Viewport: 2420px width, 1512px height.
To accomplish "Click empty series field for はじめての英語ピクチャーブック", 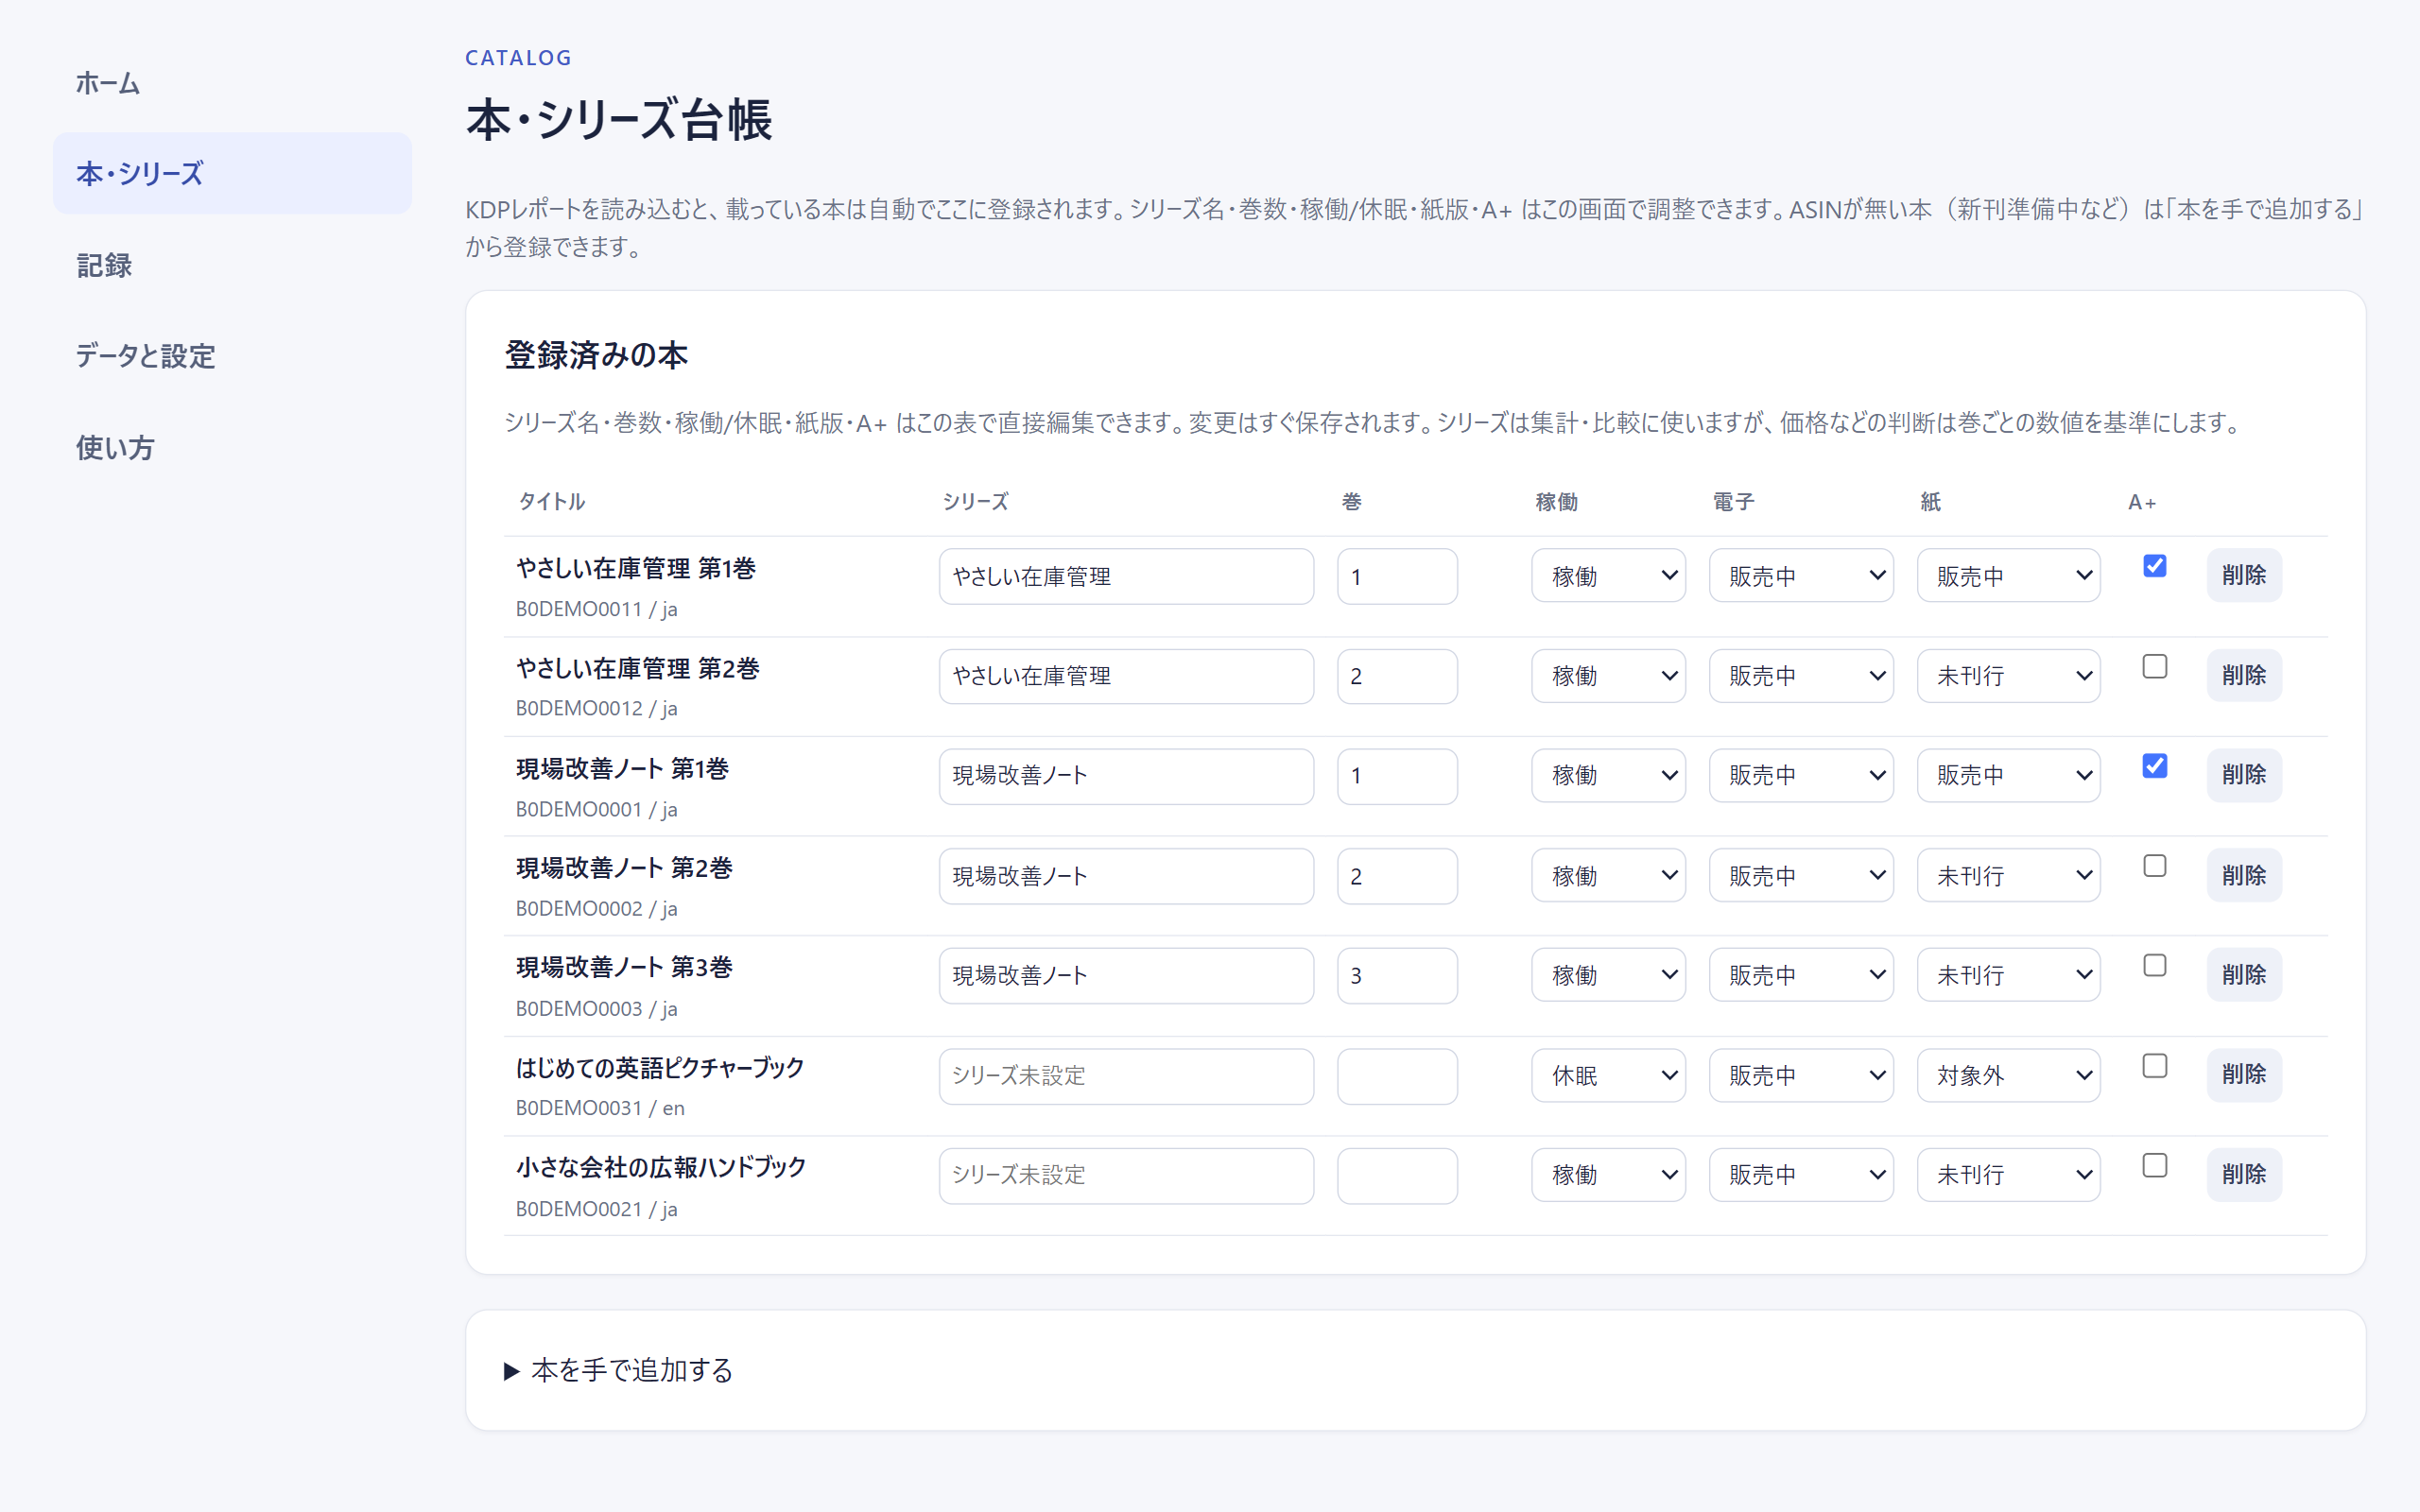I will pos(1126,1076).
